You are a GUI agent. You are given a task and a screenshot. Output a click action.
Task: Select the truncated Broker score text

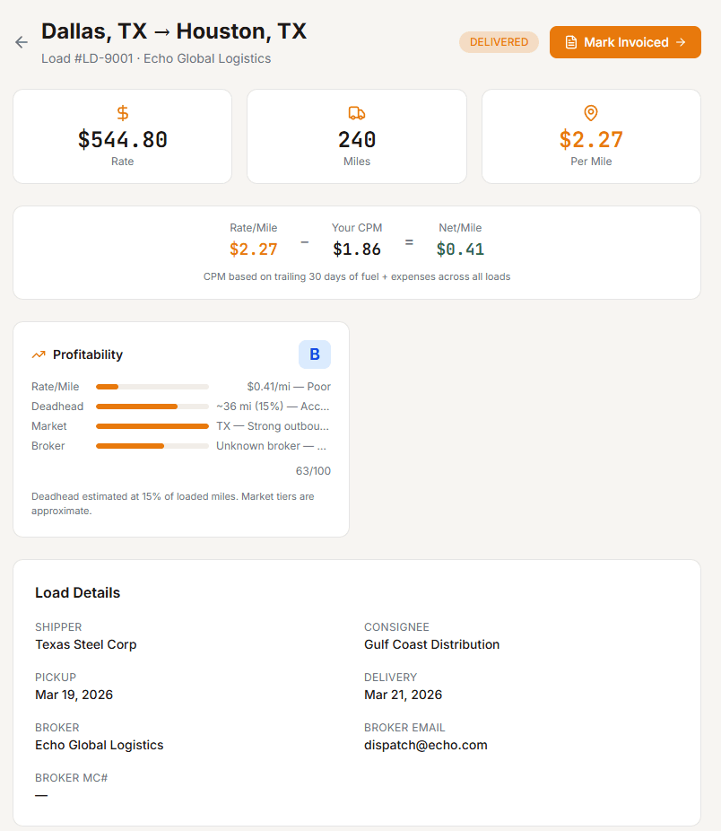(271, 445)
